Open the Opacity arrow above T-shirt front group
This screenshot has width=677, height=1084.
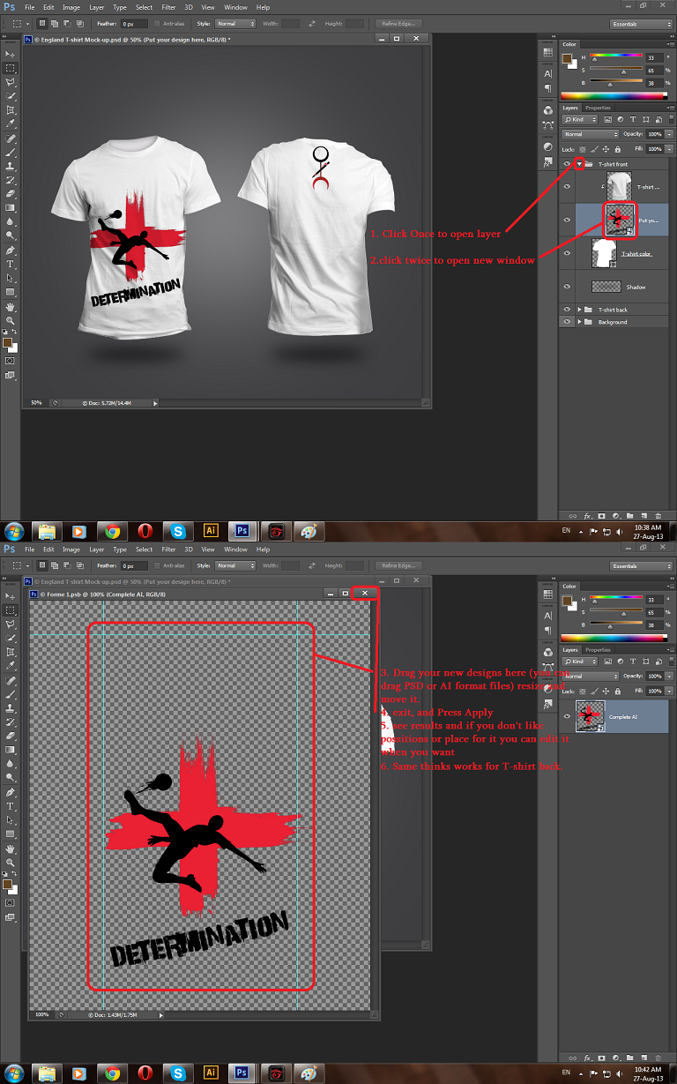pos(667,134)
